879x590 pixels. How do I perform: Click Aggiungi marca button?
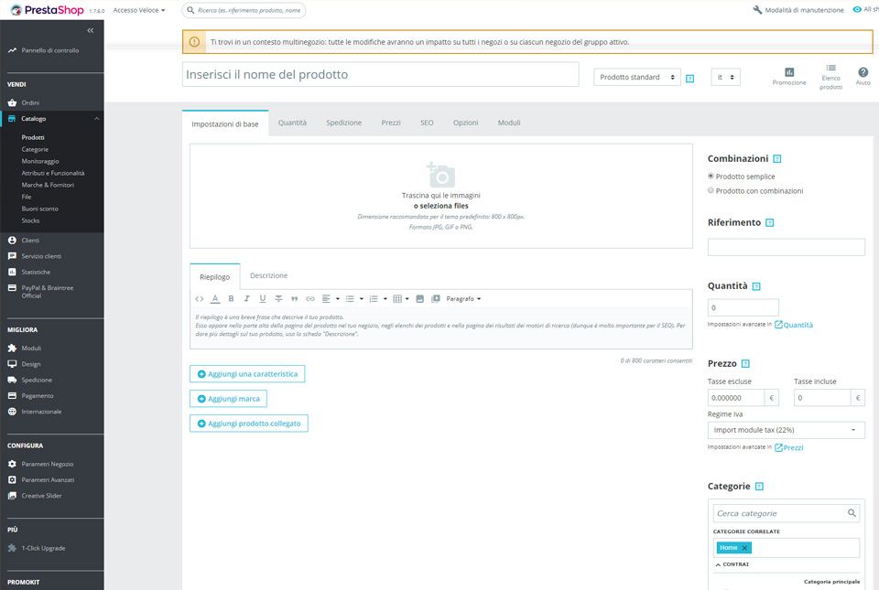[228, 399]
